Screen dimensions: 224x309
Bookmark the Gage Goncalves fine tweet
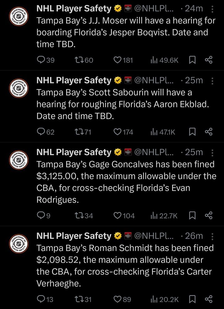click(192, 216)
